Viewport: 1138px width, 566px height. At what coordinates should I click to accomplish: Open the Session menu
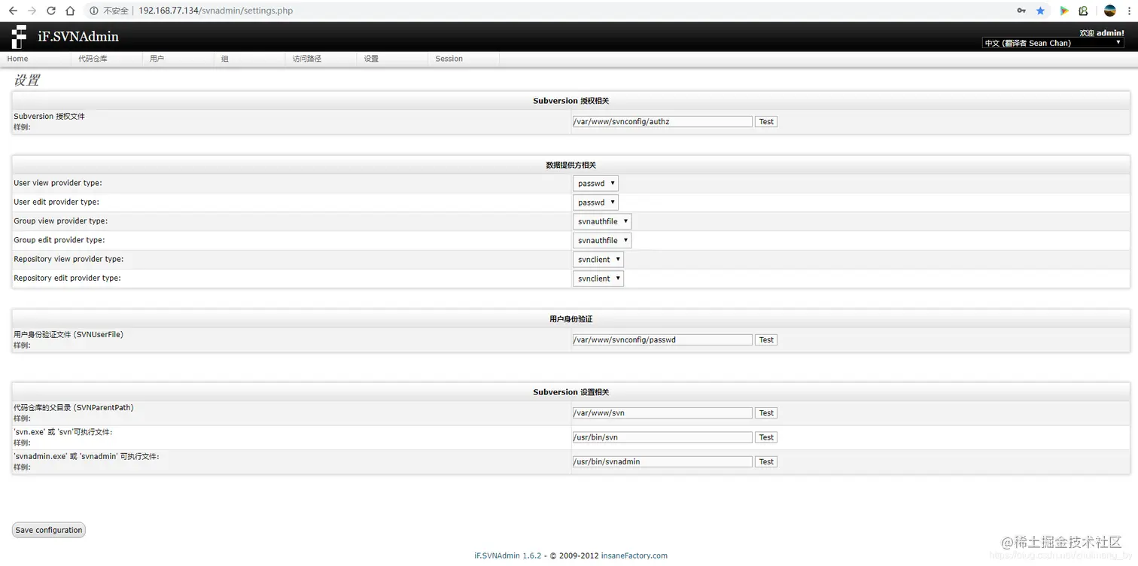[464, 59]
